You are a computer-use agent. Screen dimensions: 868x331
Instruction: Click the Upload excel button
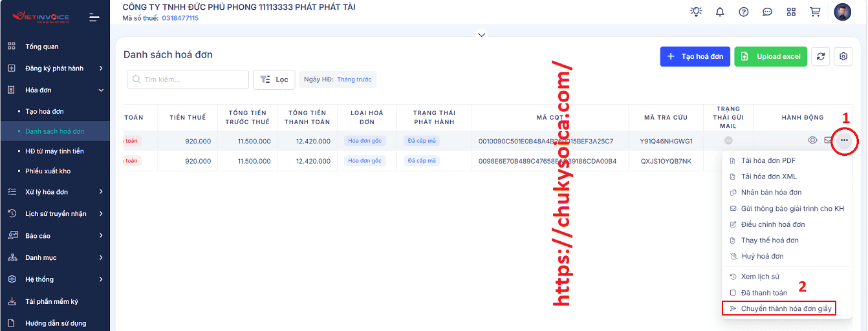(x=771, y=56)
